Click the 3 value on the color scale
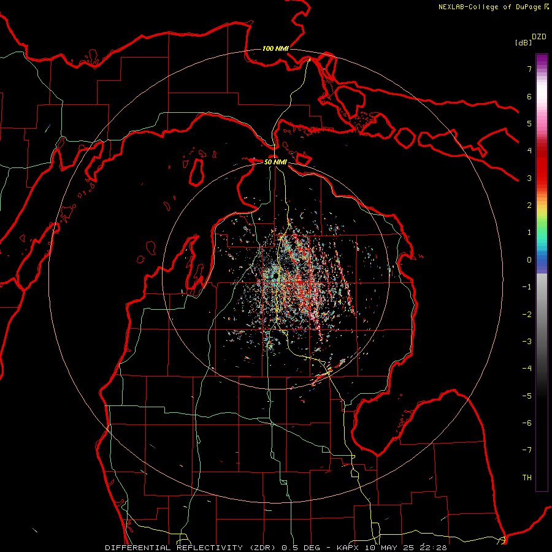Viewport: 552px width, 552px height. coord(529,178)
